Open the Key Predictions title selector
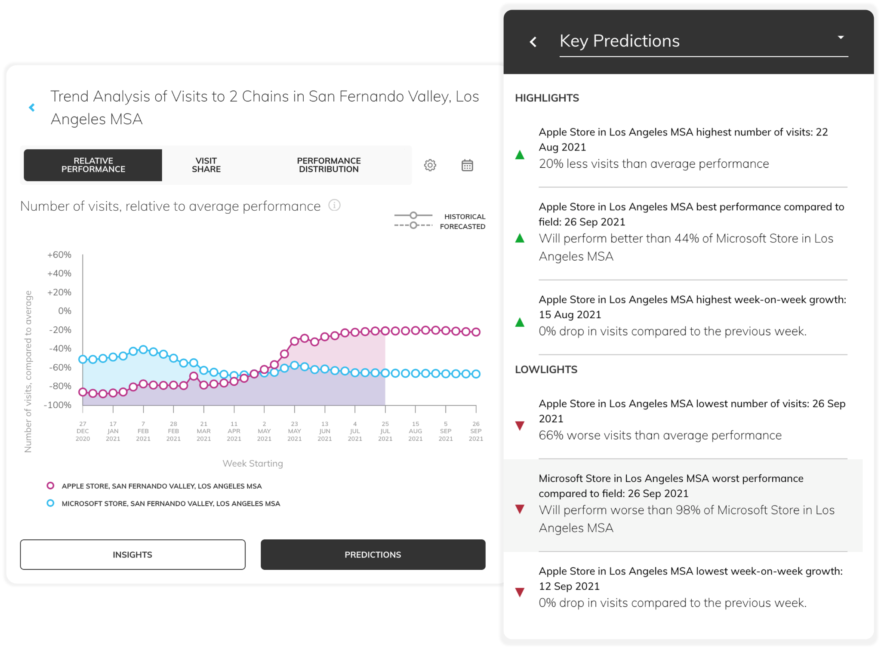Screen dimensions: 881x649 [619, 41]
